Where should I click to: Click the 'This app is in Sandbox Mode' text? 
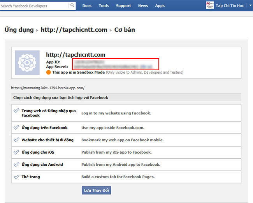coord(78,72)
